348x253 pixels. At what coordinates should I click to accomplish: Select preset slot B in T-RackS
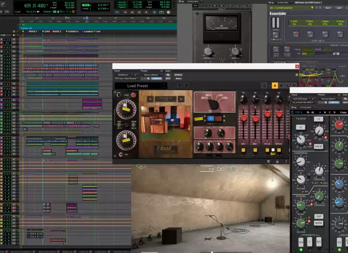(281, 86)
